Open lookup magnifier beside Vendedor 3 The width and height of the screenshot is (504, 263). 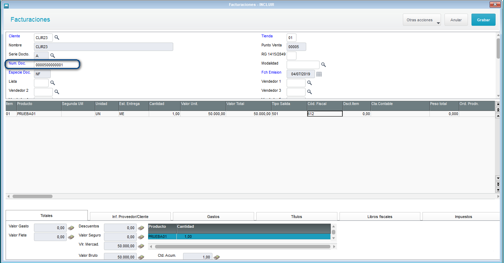(309, 92)
